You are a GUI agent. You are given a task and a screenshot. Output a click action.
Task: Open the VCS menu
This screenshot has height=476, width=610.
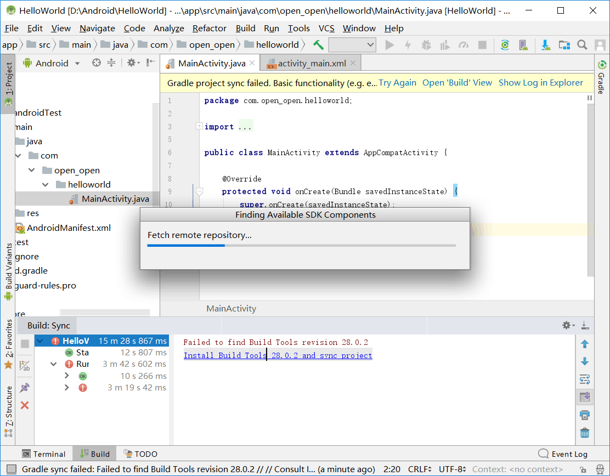click(326, 29)
